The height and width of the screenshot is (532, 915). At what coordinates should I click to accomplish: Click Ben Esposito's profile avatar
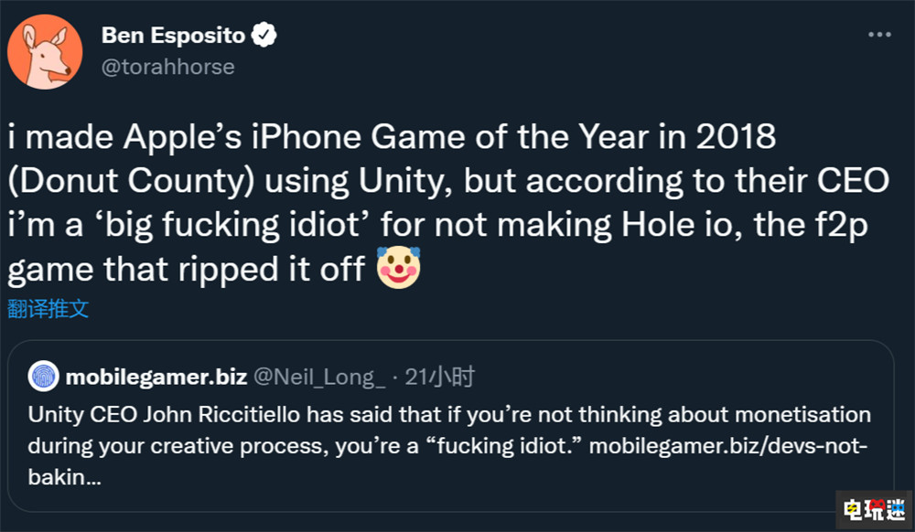coord(47,51)
